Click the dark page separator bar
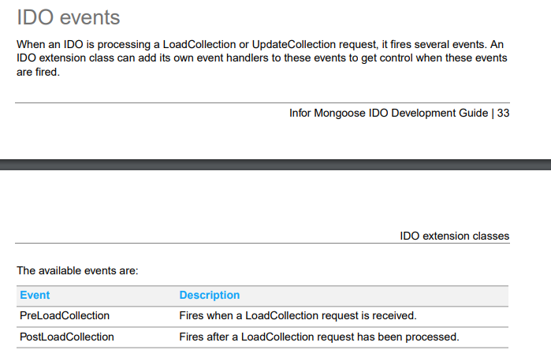 coord(276,165)
